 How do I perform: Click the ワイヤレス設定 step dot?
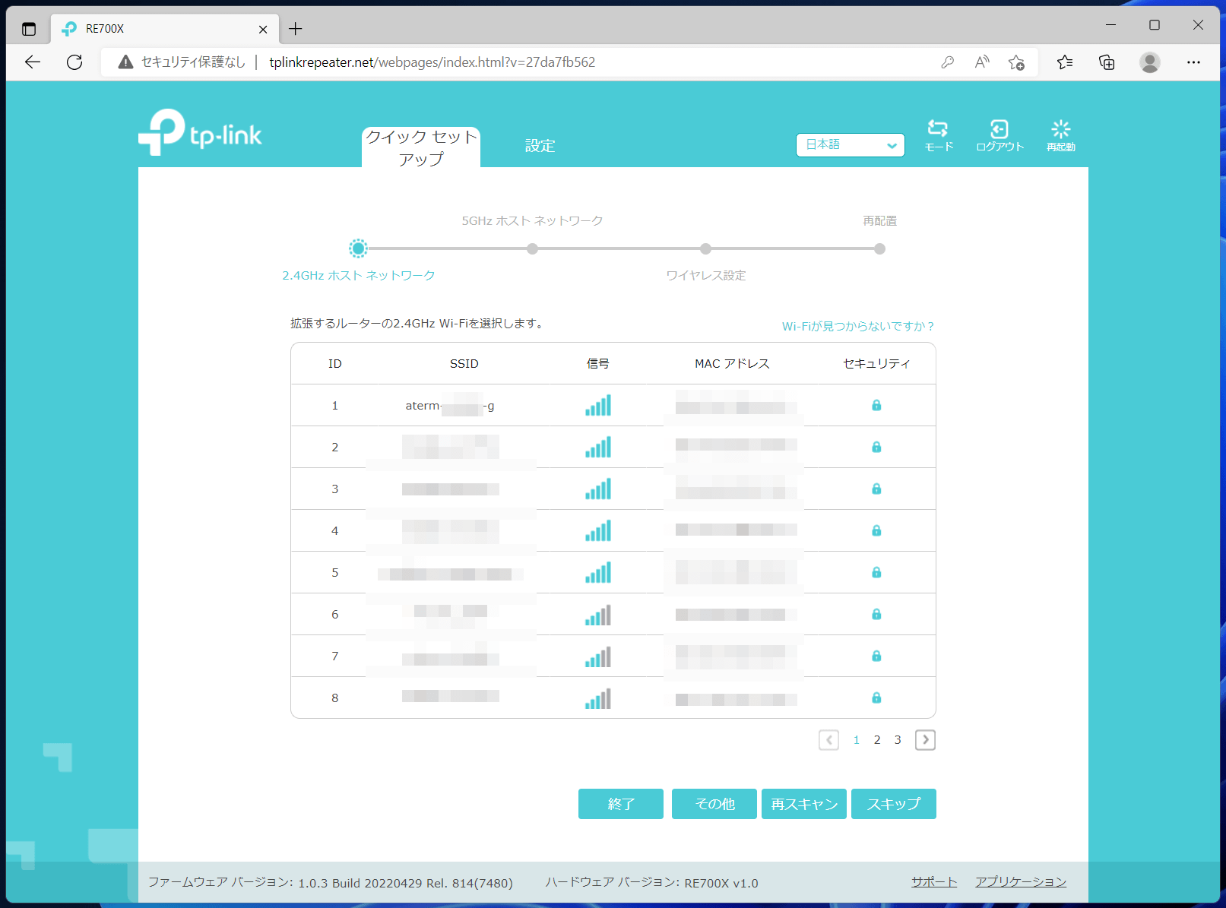[705, 248]
